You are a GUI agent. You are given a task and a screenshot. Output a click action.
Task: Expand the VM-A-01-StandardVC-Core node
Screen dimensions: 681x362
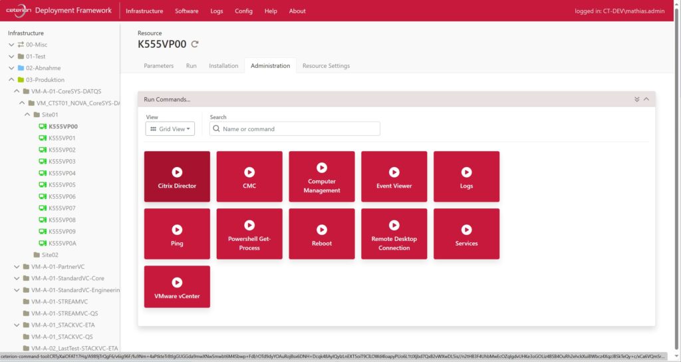tap(17, 279)
